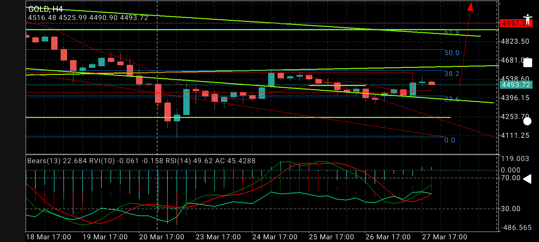Tap the accessibility figure icon
Viewport: 539px width, 242px height.
tap(528, 19)
